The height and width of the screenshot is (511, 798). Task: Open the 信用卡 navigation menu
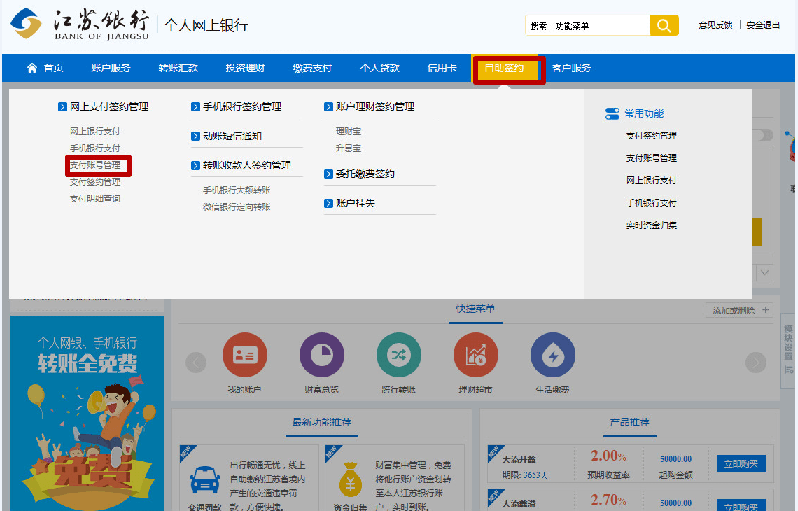click(x=442, y=69)
